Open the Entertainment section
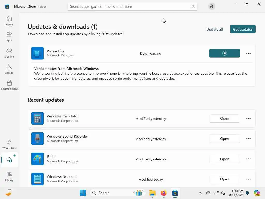Image resolution: width=265 pixels, height=199 pixels. pos(9,85)
